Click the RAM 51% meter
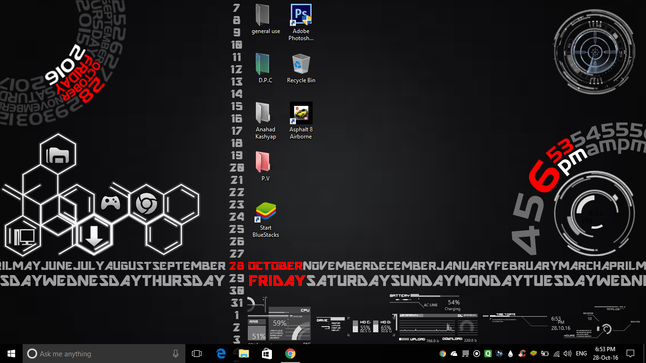 [x=258, y=330]
